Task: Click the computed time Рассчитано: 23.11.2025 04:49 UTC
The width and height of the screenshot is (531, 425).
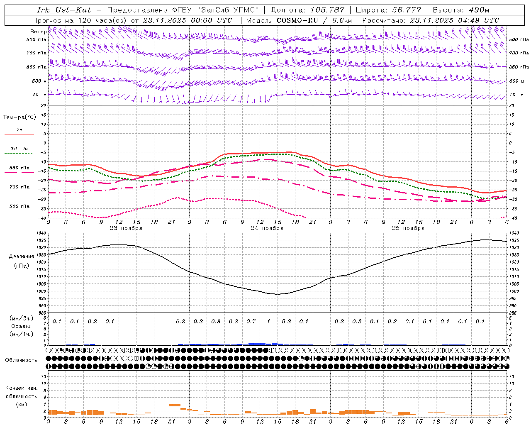Action: click(x=431, y=20)
